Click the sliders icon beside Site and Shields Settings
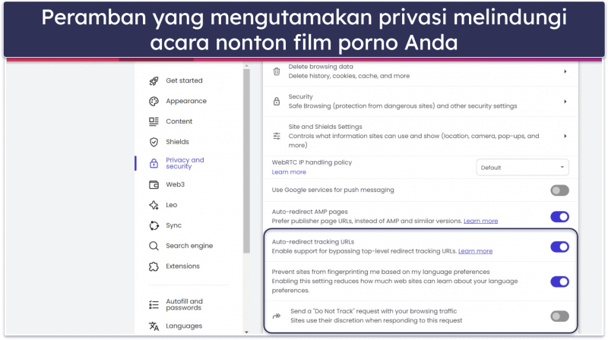Viewport: 608px width, 340px height. (277, 136)
